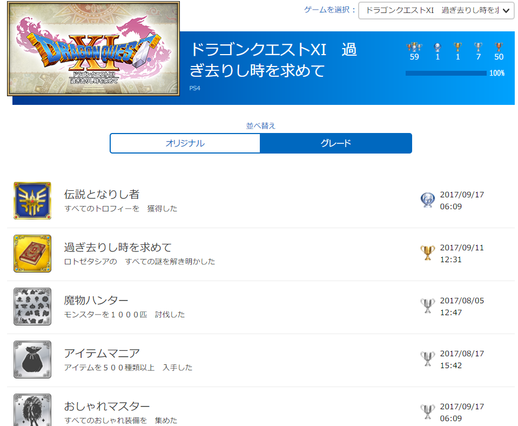518x426 pixels.
Task: Click the 過ぎ去りし時を求めて red book trophy icon
Action: point(32,254)
